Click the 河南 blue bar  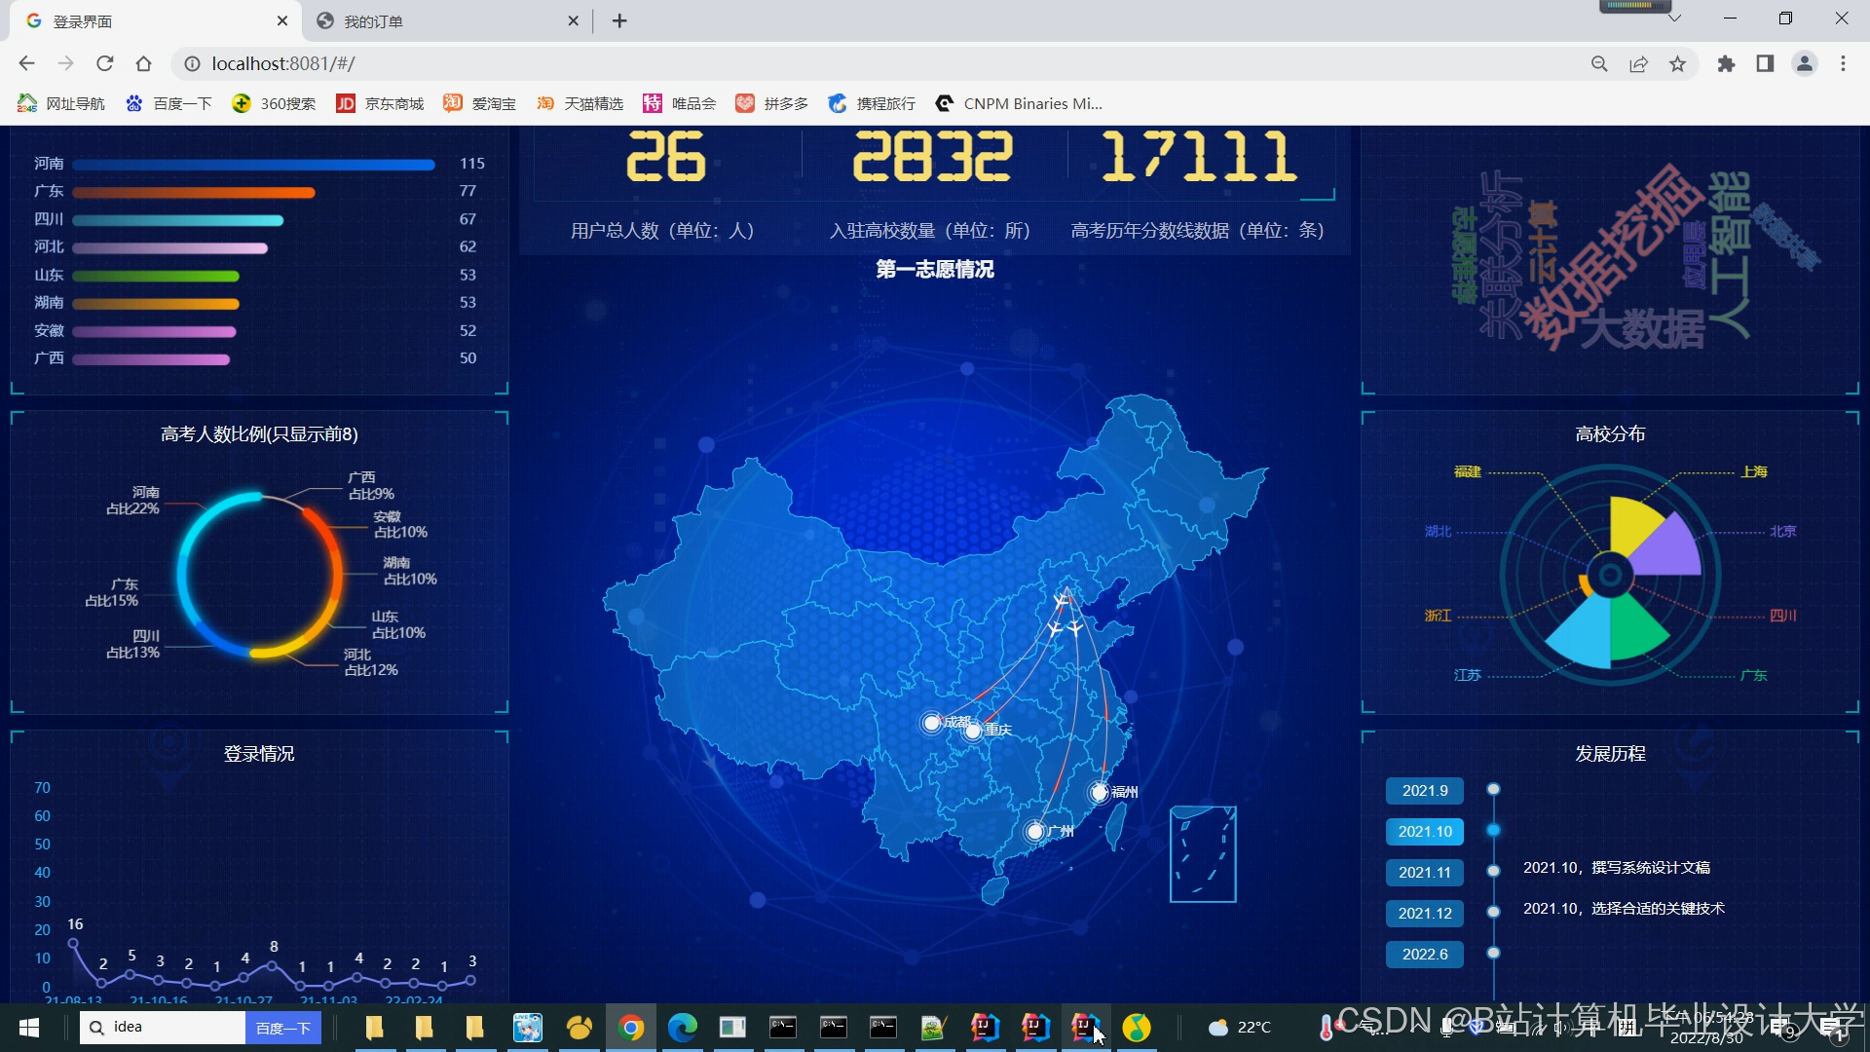click(x=253, y=165)
